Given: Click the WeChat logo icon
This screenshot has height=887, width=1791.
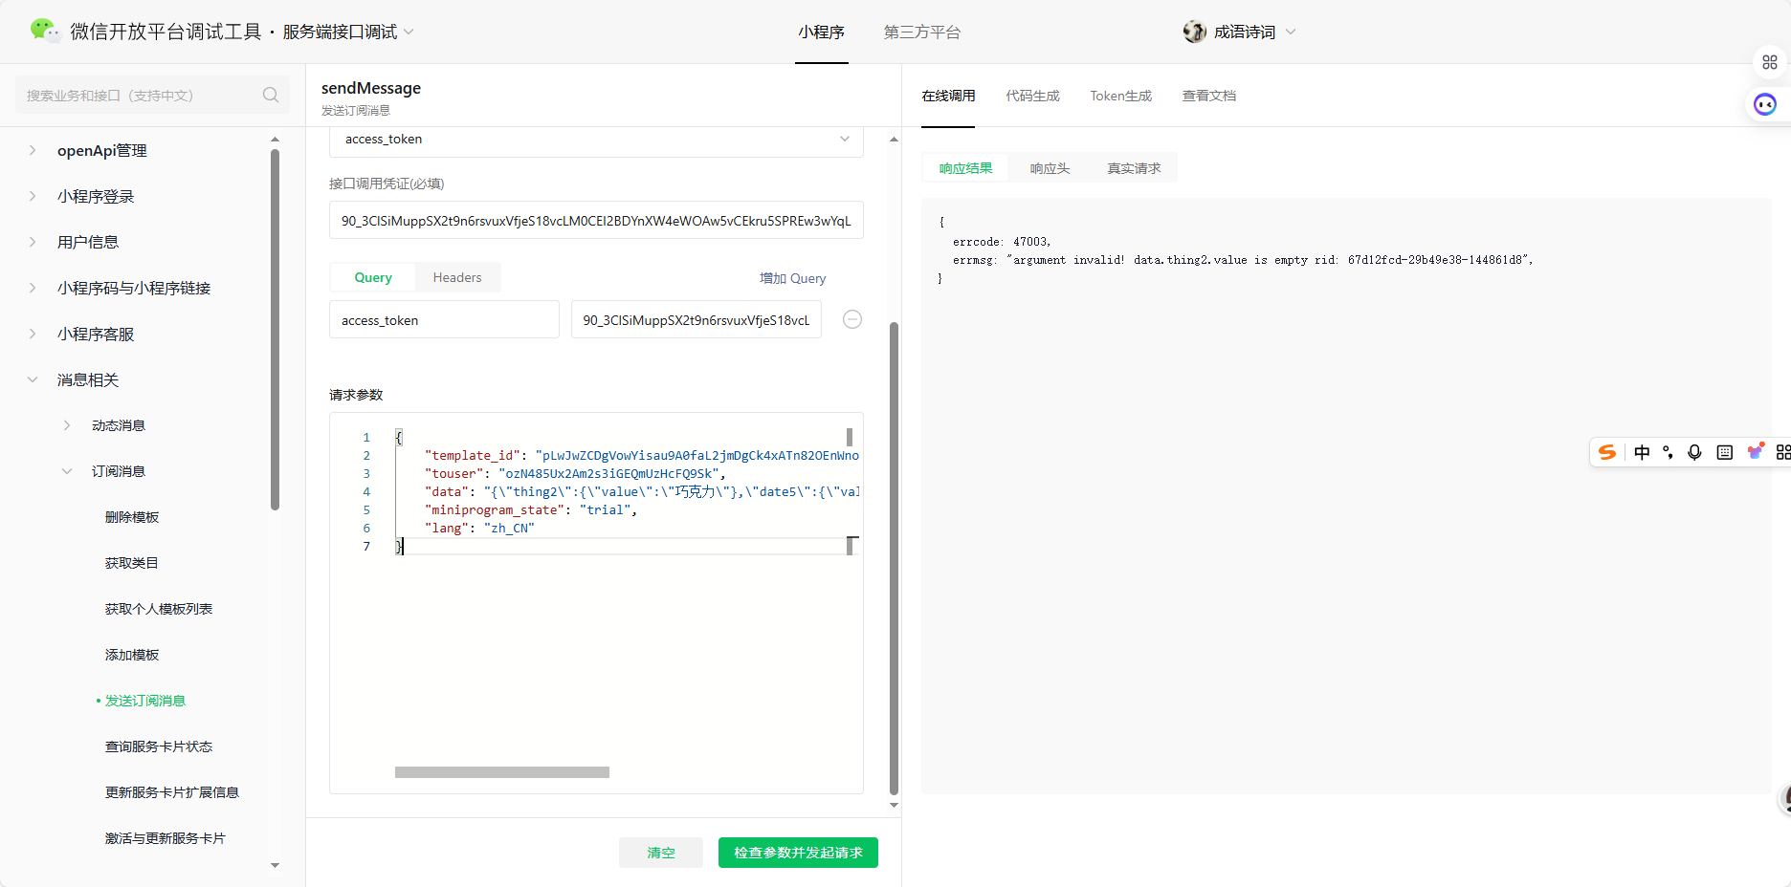Looking at the screenshot, I should click(x=44, y=31).
